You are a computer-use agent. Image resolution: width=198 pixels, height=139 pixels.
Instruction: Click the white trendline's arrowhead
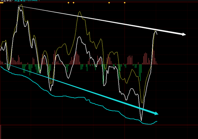(183, 34)
